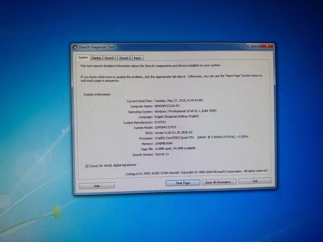
Task: Open the Sound 1 tab
Action: pyautogui.click(x=110, y=58)
